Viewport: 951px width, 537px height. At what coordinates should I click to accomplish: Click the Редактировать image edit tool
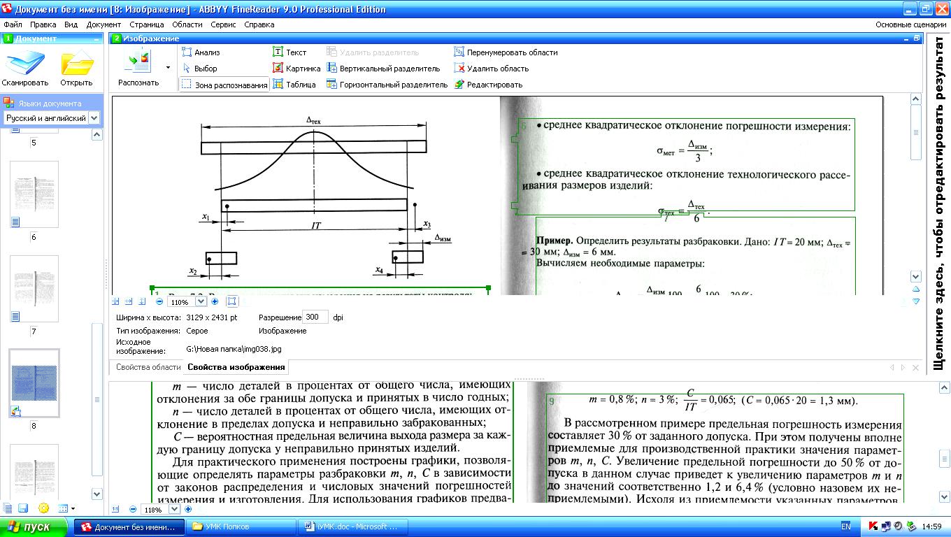[488, 85]
